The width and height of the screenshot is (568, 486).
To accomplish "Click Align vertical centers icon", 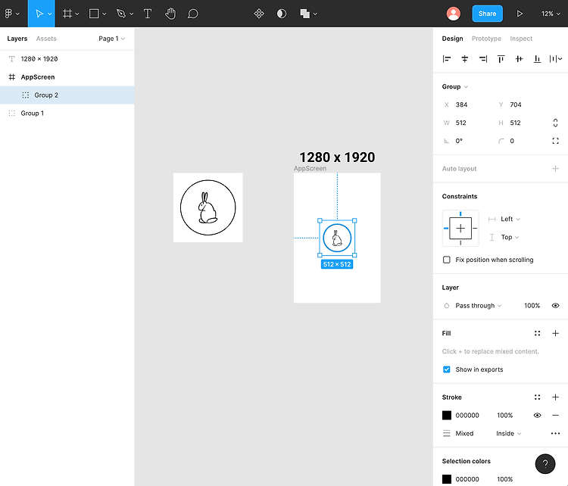I will 519,58.
